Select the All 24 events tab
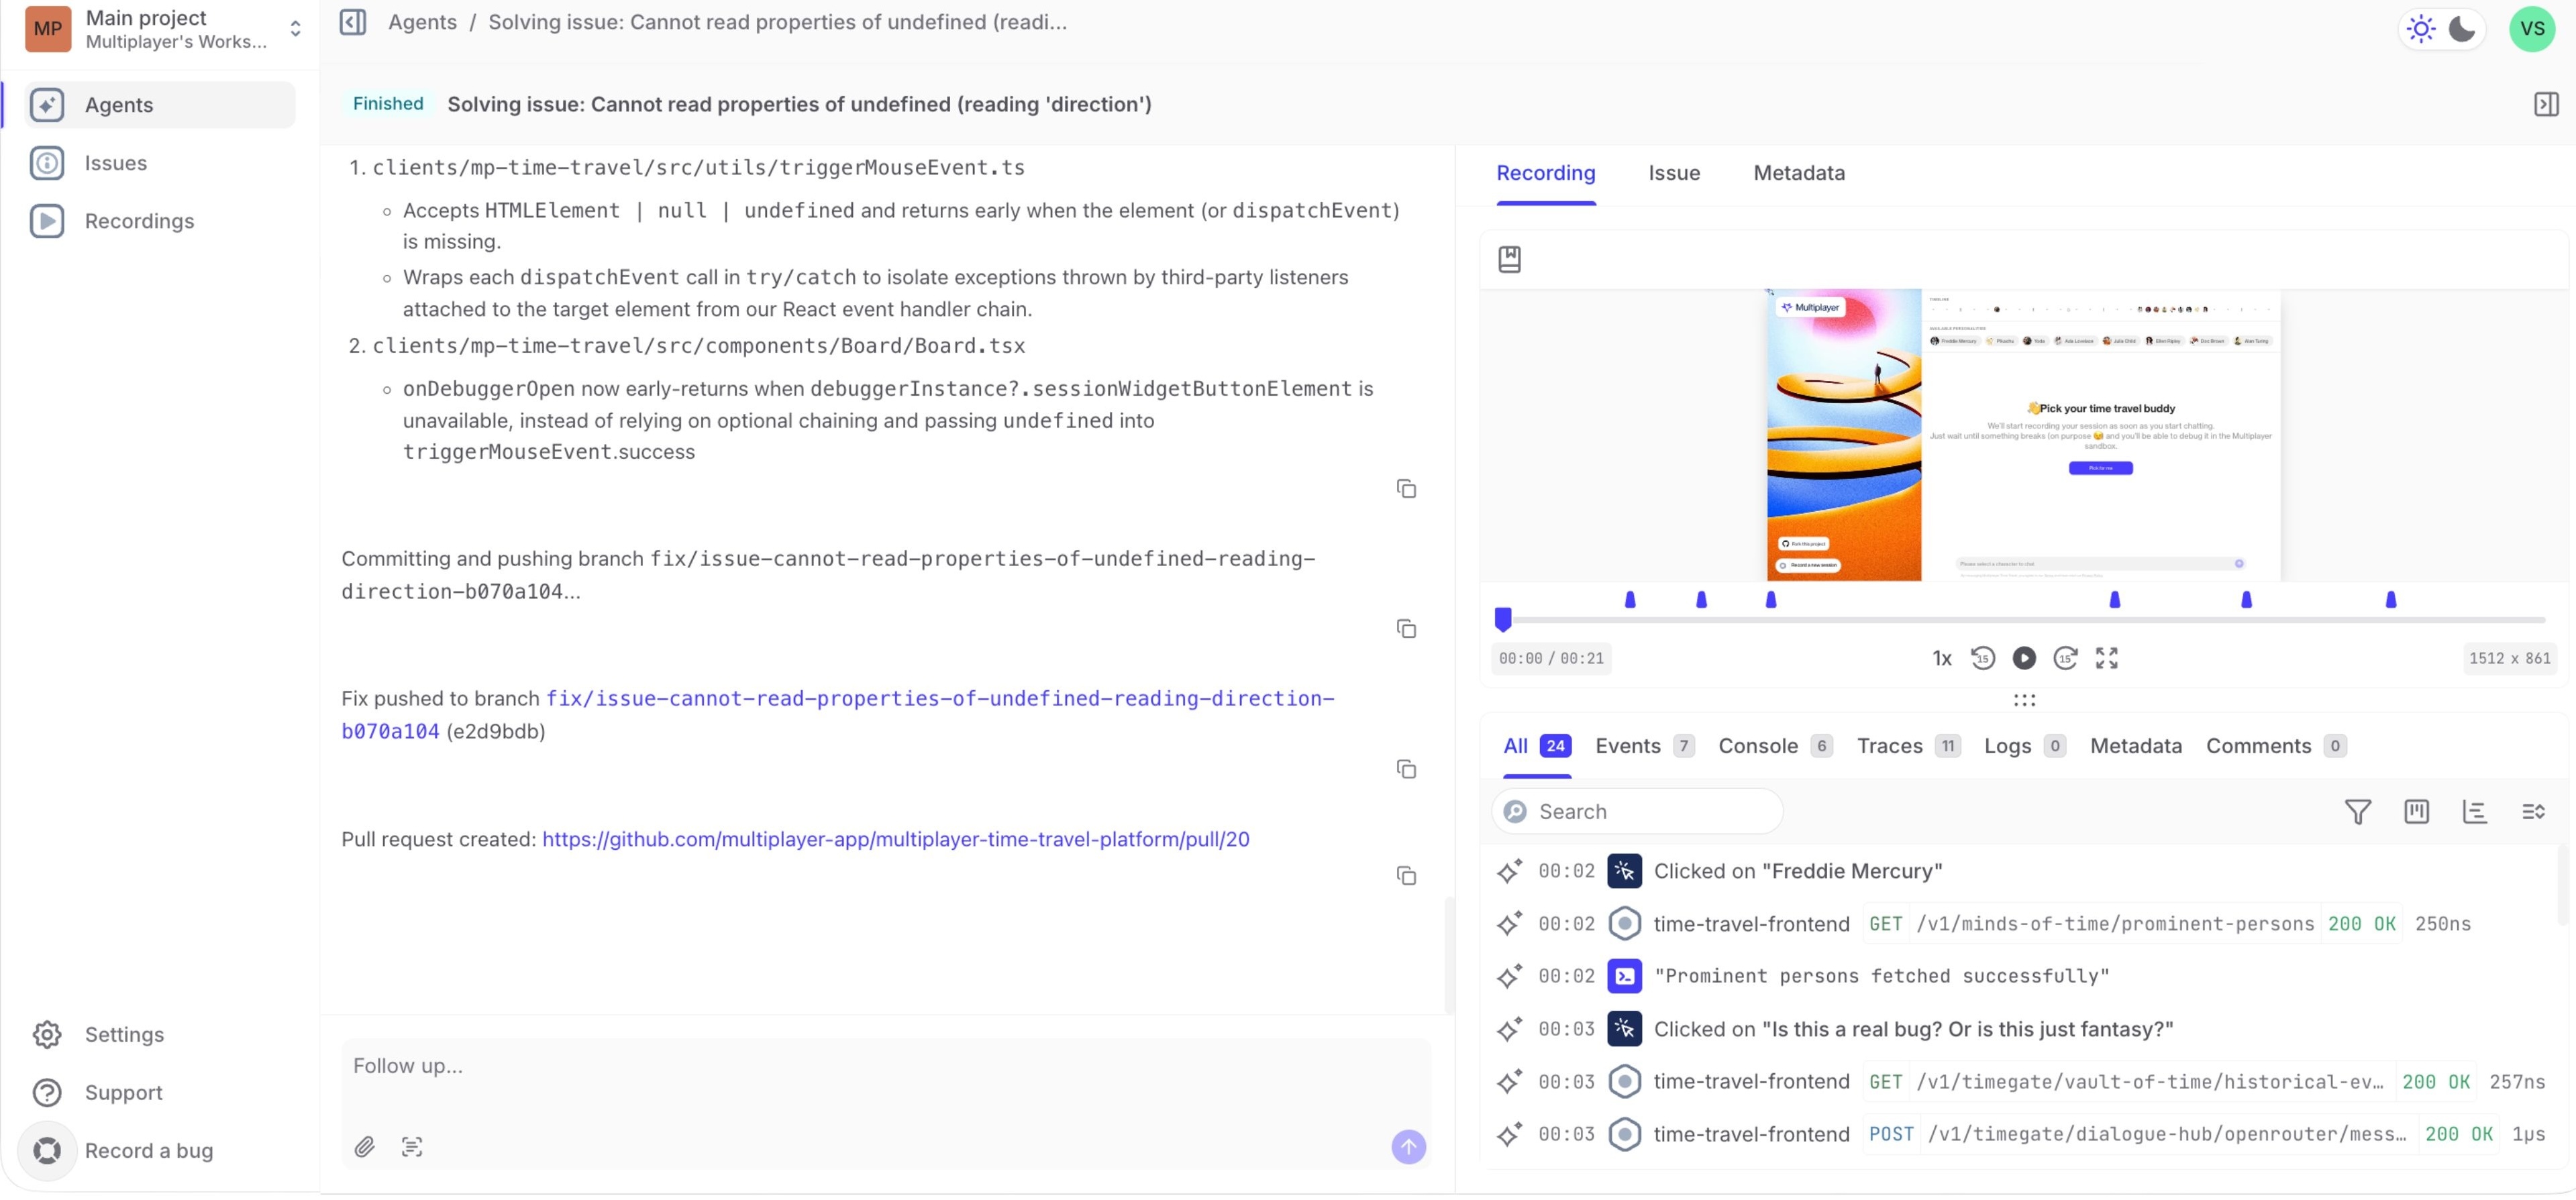Image resolution: width=2576 pixels, height=1200 pixels. tap(1536, 747)
